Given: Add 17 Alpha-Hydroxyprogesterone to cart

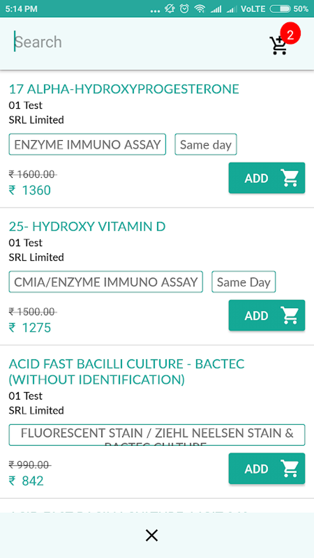Looking at the screenshot, I should (x=267, y=178).
